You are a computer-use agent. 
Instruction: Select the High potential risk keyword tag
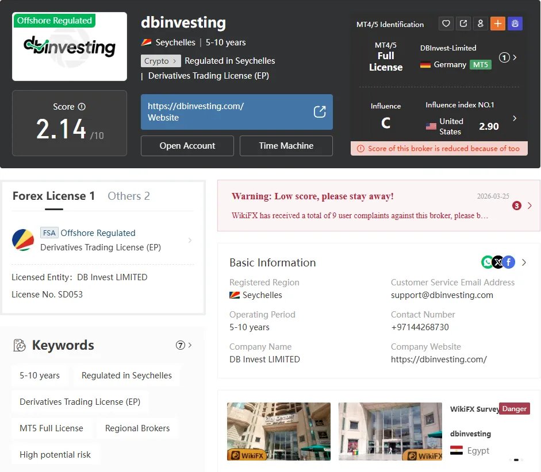tap(55, 455)
